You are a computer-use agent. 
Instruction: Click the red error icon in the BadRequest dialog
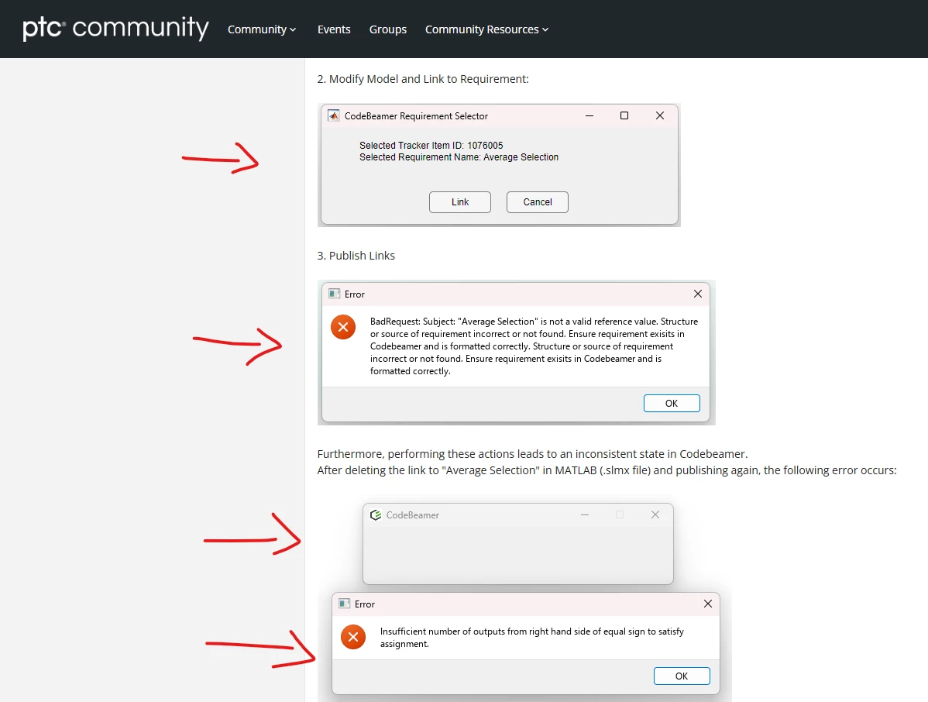click(343, 327)
